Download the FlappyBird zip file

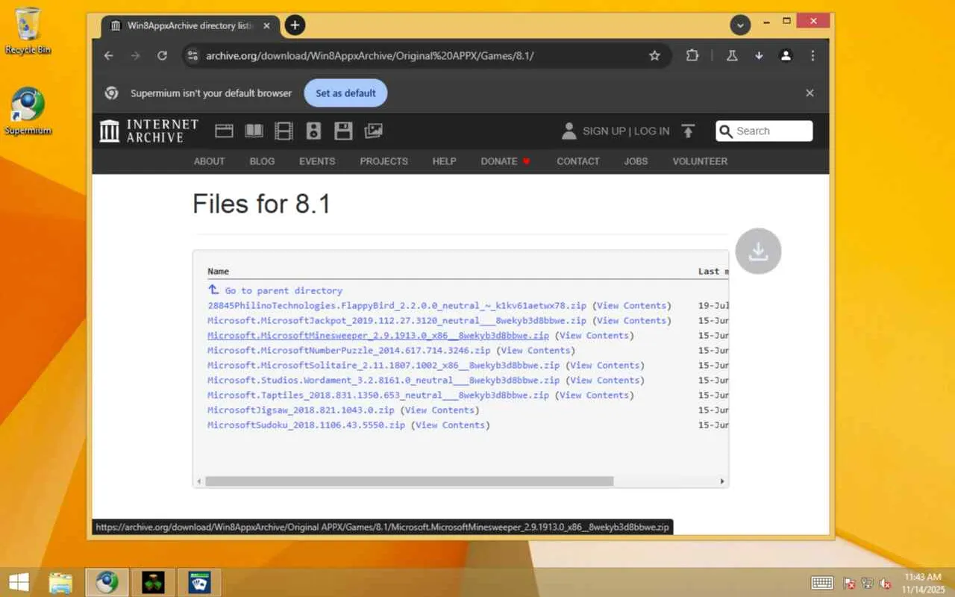coord(397,305)
